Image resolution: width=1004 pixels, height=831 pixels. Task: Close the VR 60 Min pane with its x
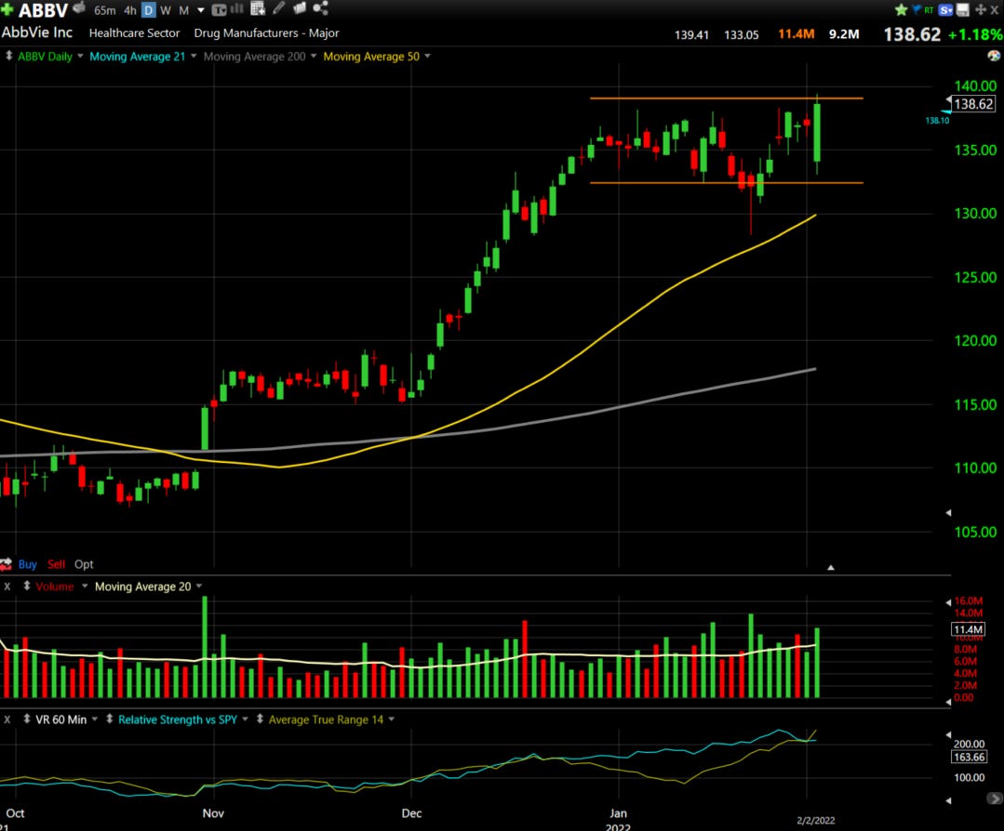point(7,719)
